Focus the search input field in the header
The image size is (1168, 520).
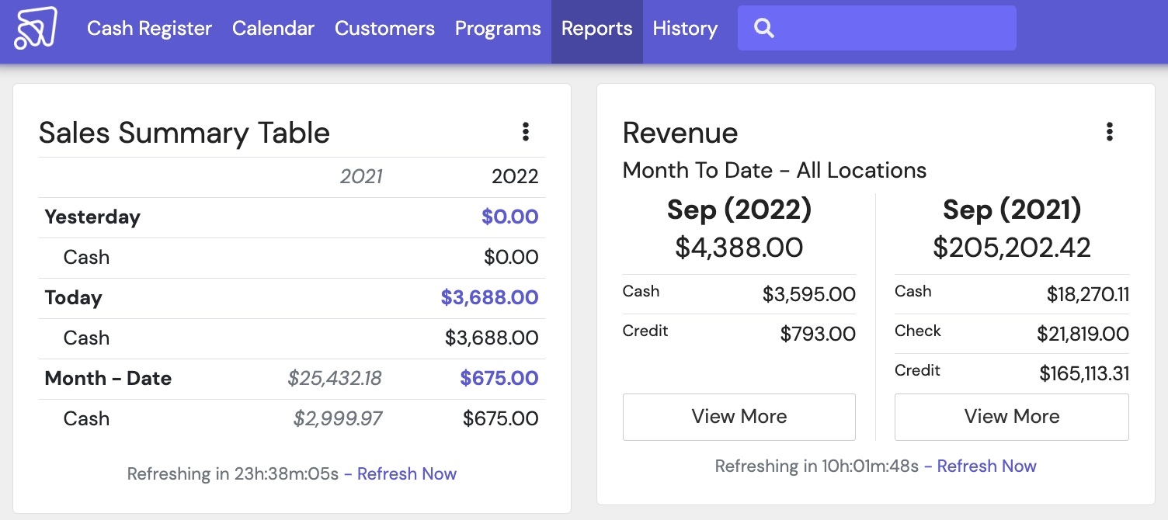tap(893, 29)
